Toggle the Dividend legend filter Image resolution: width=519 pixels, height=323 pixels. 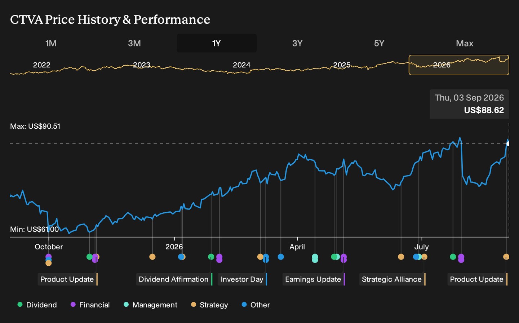coord(37,305)
